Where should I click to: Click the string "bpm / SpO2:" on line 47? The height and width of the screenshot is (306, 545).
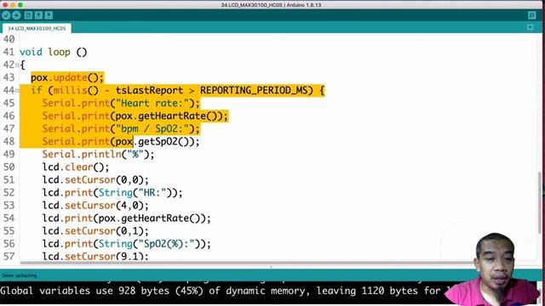[x=152, y=128]
